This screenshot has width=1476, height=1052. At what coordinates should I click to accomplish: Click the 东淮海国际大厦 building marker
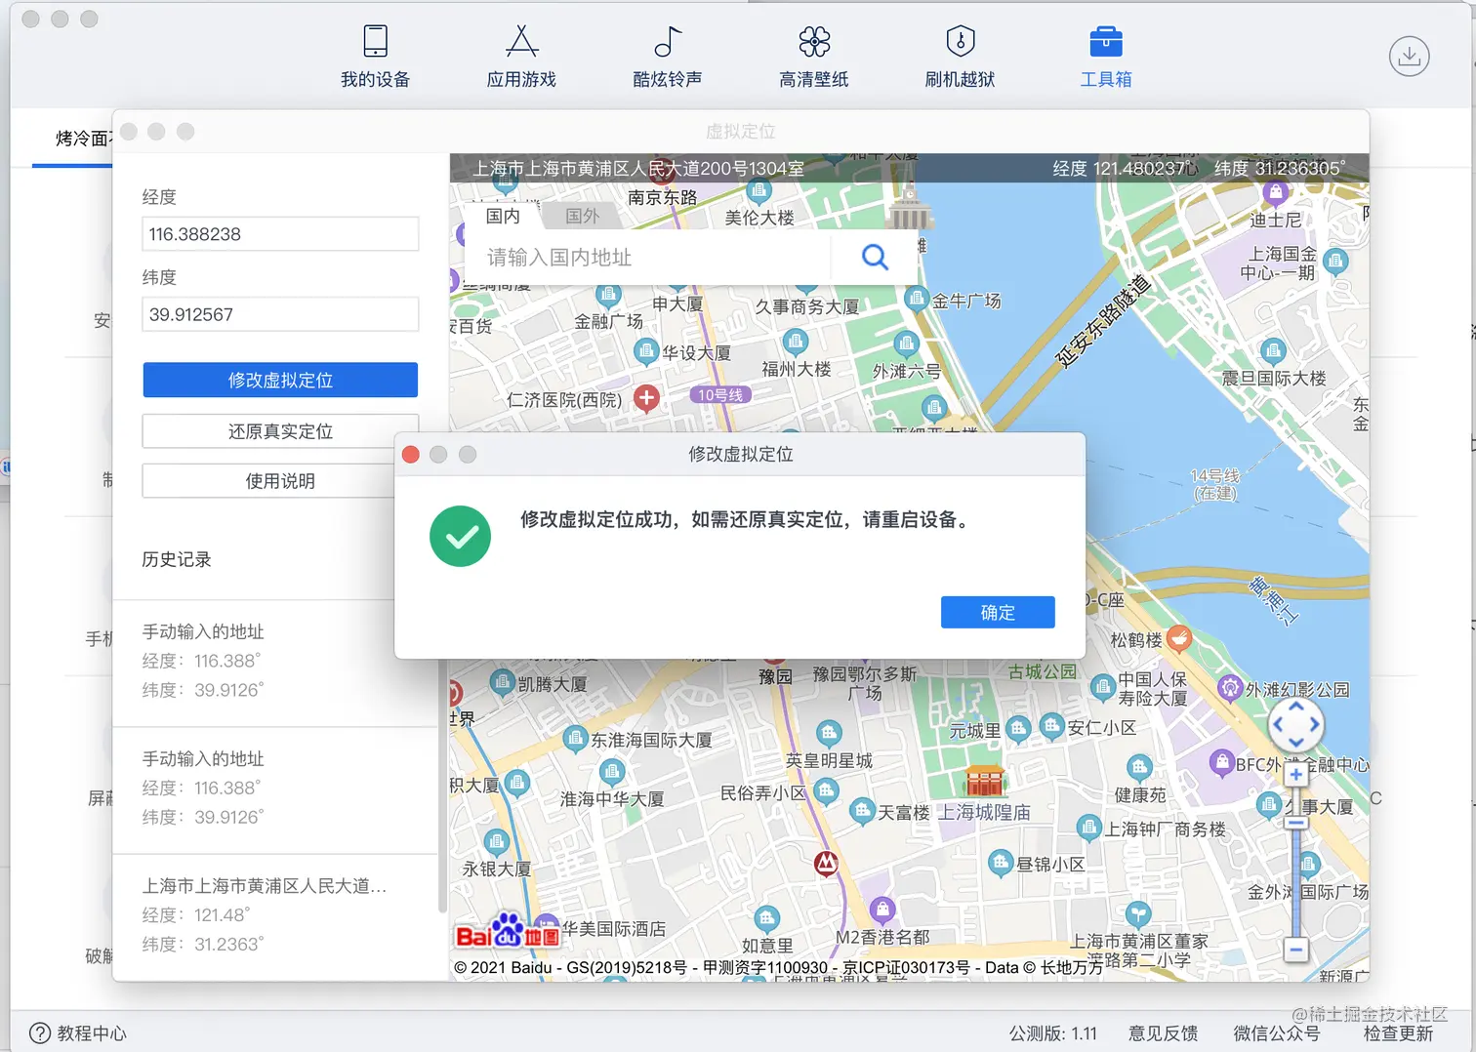576,739
